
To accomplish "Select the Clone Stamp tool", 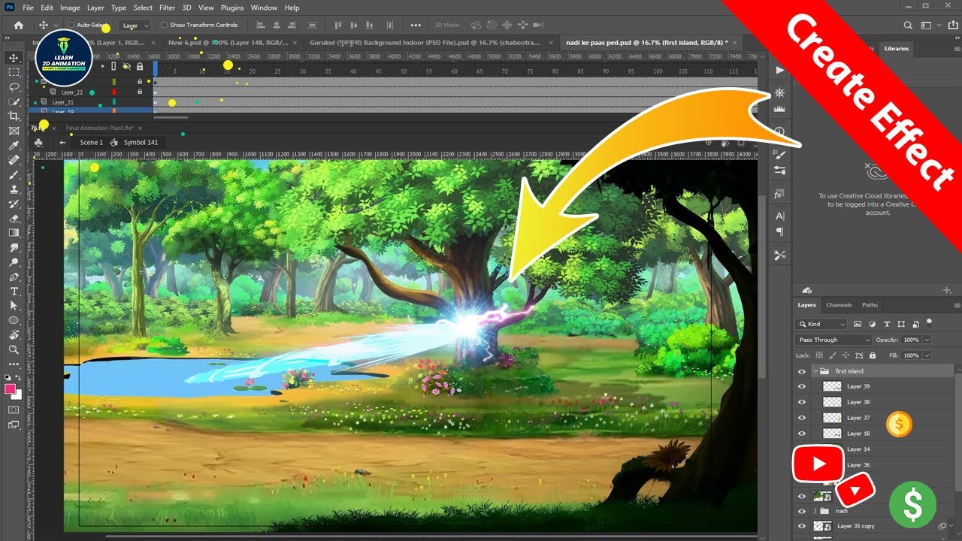I will click(14, 189).
